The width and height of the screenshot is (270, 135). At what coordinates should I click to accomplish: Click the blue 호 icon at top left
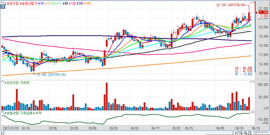3,7
